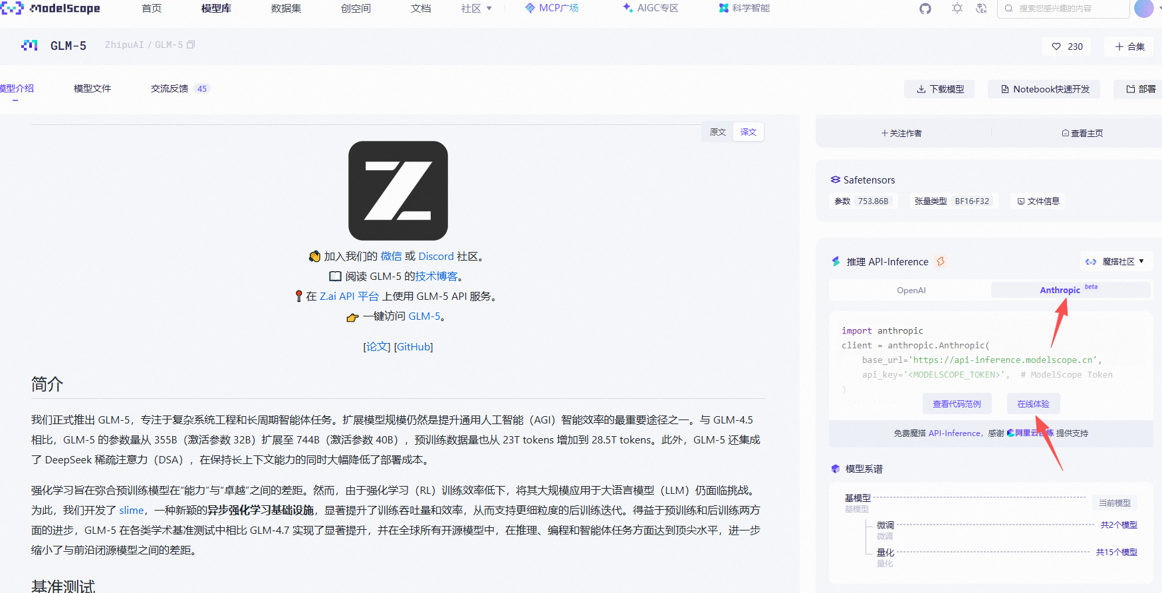
Task: Open 文件信息 details
Action: click(x=1038, y=201)
